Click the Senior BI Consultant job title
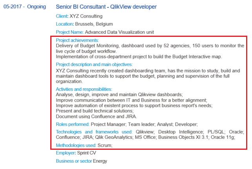Image resolution: width=252 pixels, height=169 pixels. 106,7
